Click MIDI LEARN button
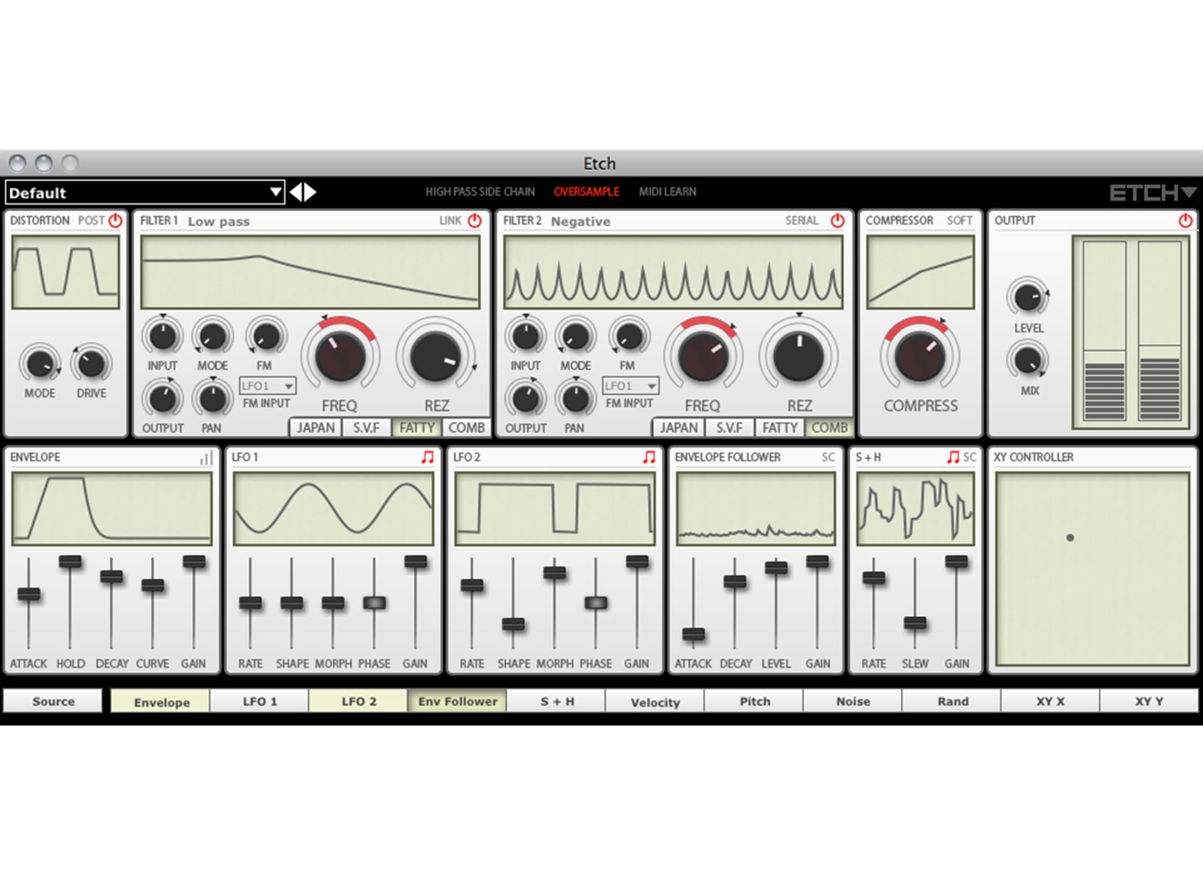The image size is (1203, 875). tap(667, 192)
